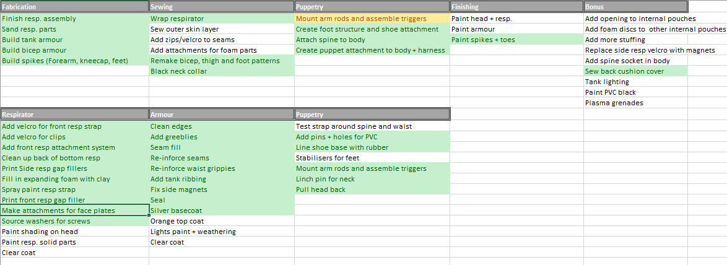Click the Bonus header cell

635,7
